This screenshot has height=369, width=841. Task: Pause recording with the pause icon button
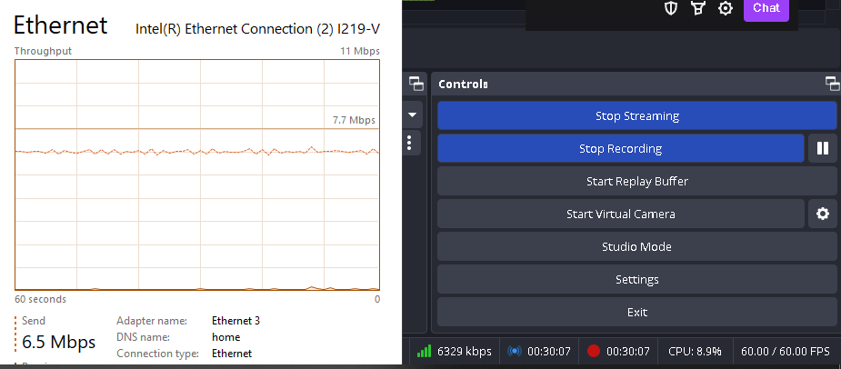click(823, 148)
